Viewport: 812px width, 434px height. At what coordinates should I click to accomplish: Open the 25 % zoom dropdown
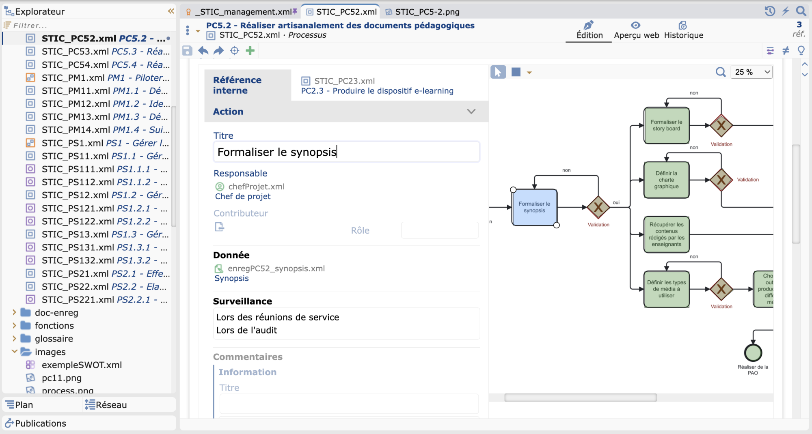coord(751,72)
